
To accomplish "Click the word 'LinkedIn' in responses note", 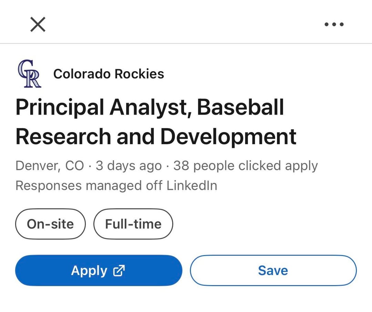I will [x=192, y=186].
